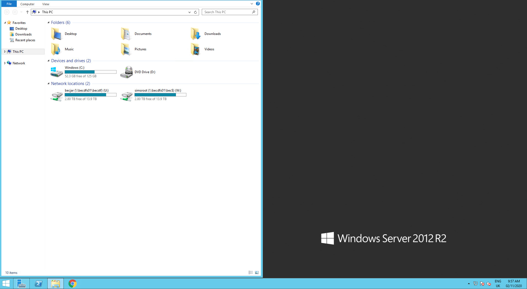Screen dimensions: 527x289
Task: Open the View ribbon tab
Action: click(46, 4)
